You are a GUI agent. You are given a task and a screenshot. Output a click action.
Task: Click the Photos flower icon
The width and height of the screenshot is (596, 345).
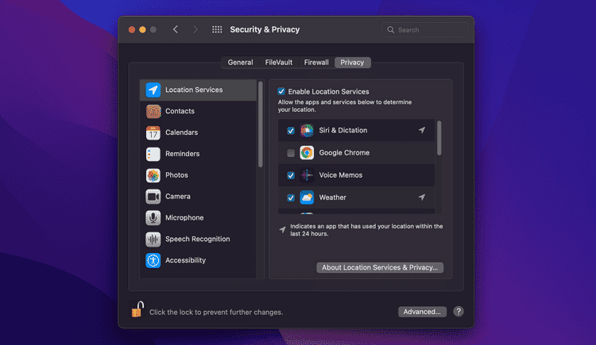tap(153, 175)
